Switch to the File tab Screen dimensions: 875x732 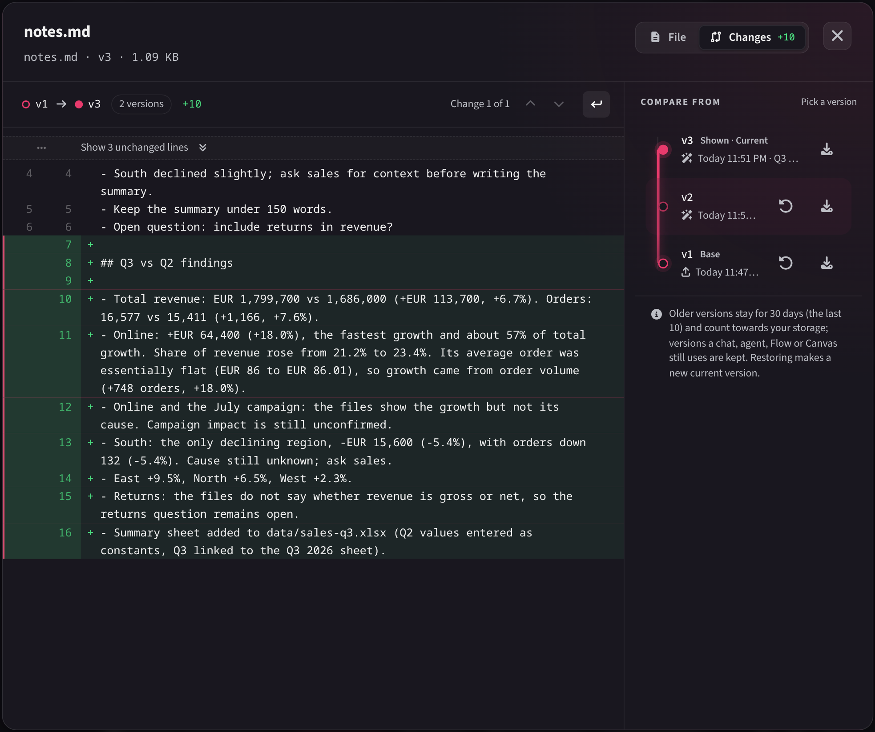click(x=668, y=37)
